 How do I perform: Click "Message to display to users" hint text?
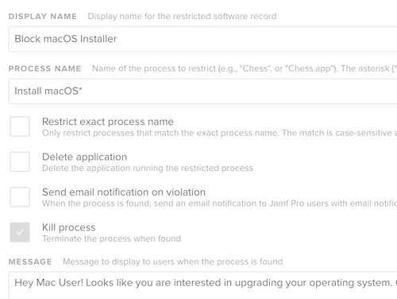(172, 262)
